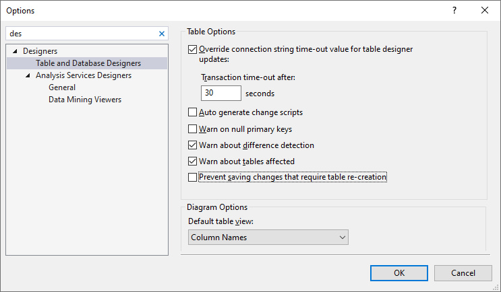Open the Data Mining Viewers page

(85, 100)
